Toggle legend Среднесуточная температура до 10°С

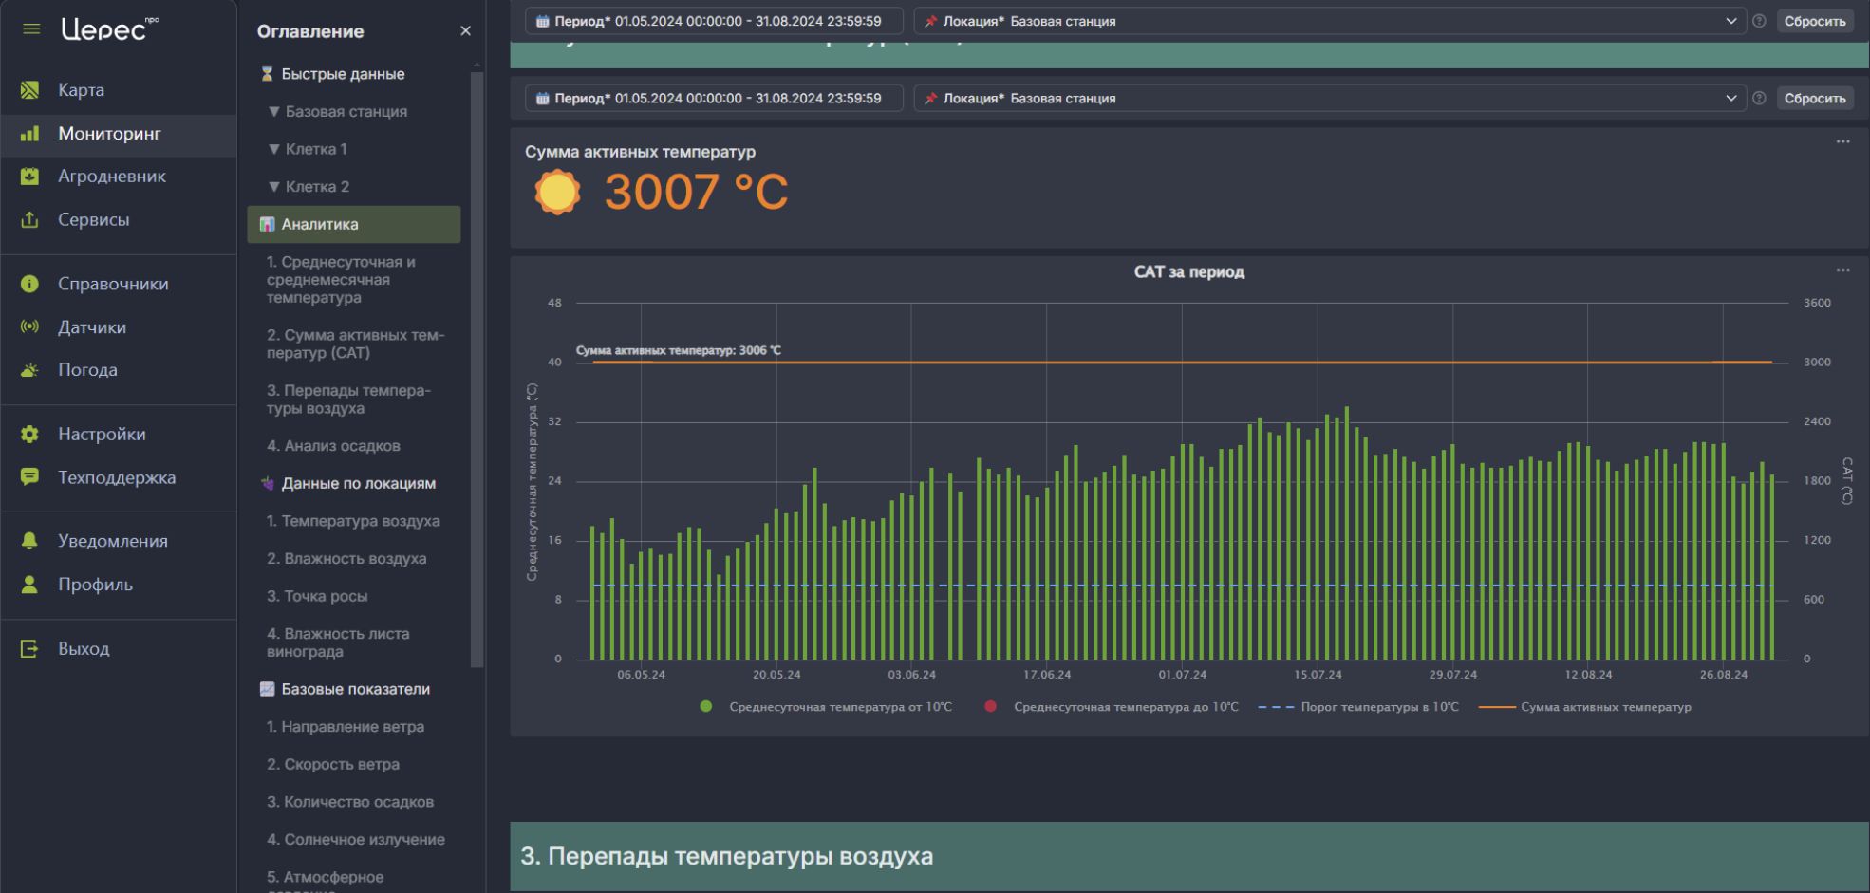point(1112,707)
